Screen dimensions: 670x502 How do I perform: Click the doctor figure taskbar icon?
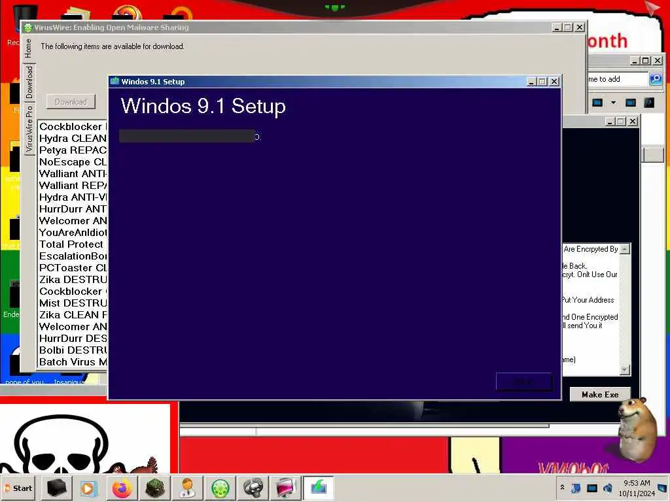(187, 488)
